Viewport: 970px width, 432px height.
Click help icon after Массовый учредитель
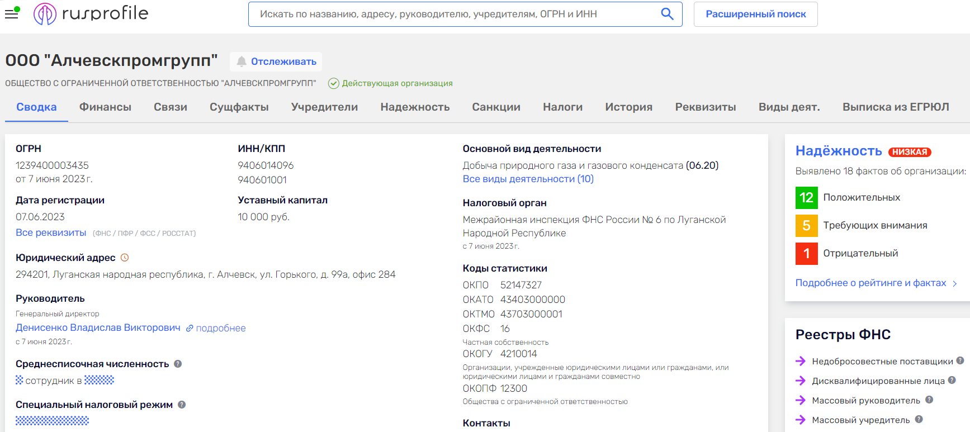coord(919,419)
